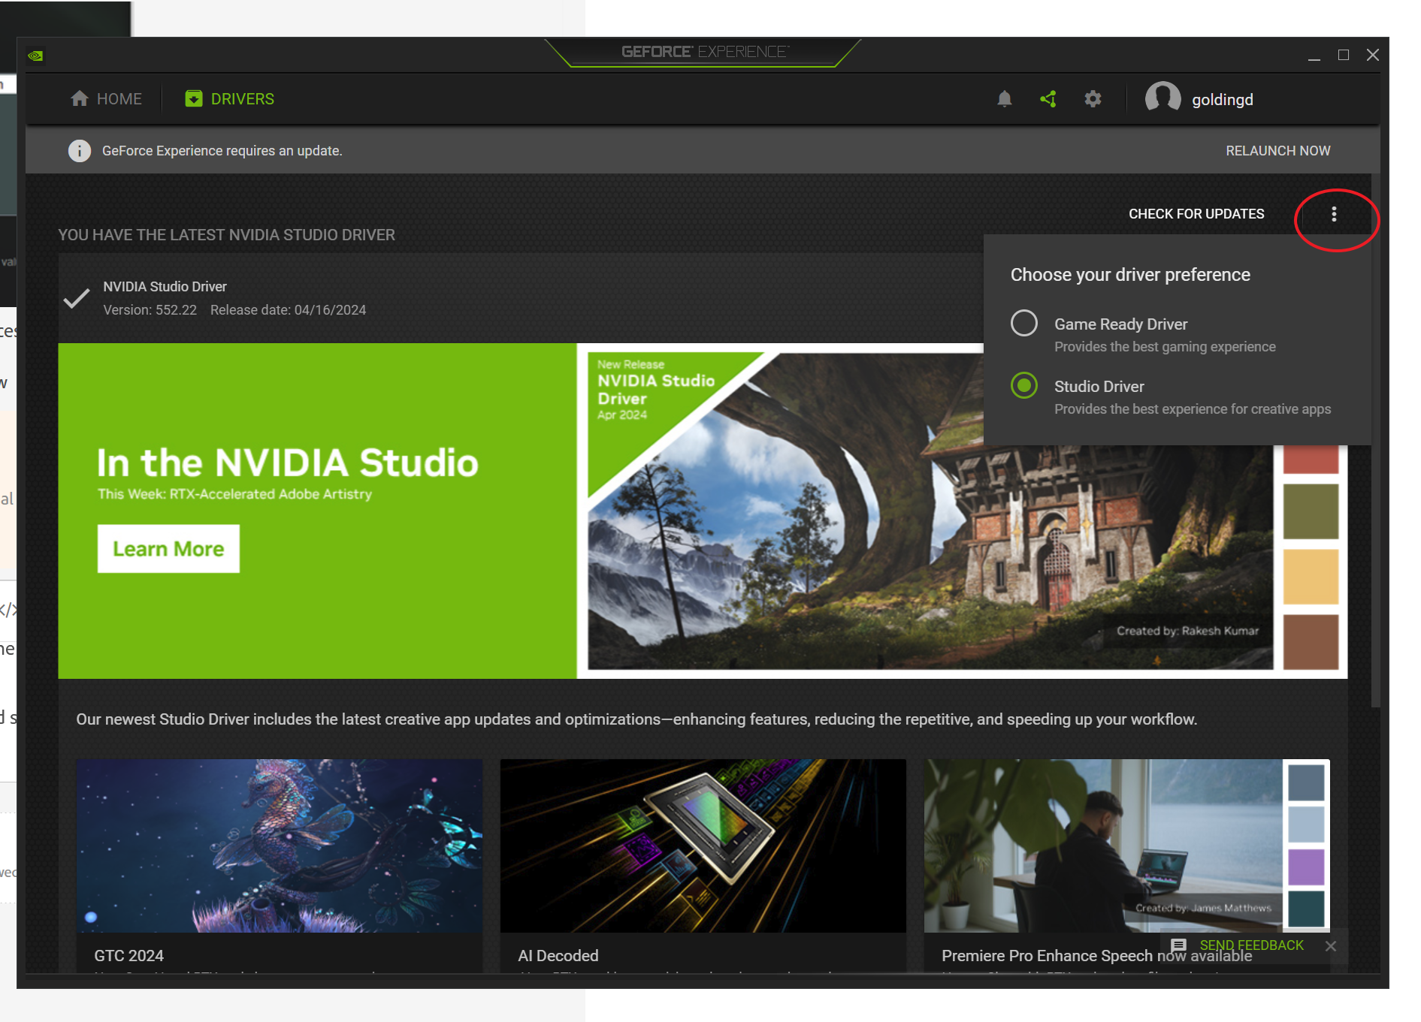Open the driver preference three-dot menu
This screenshot has width=1421, height=1022.
tap(1334, 215)
